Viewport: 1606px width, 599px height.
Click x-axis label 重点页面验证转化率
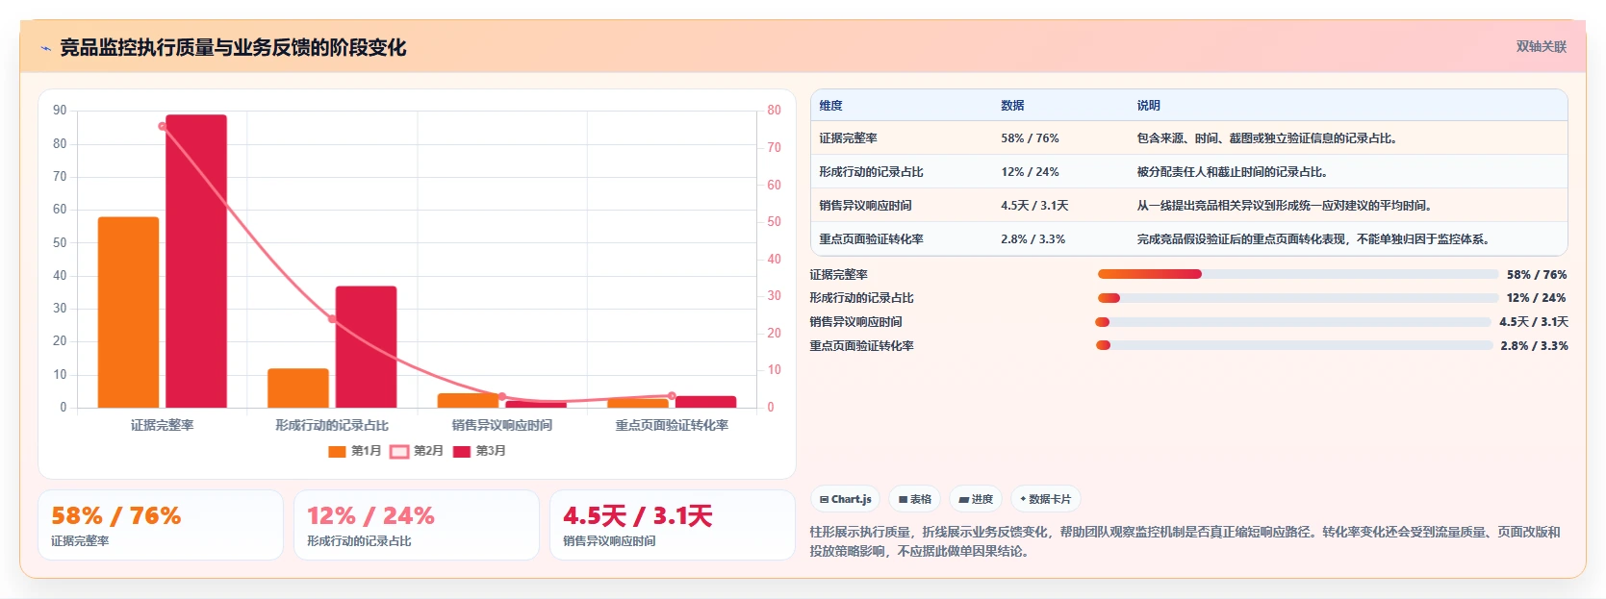point(672,425)
